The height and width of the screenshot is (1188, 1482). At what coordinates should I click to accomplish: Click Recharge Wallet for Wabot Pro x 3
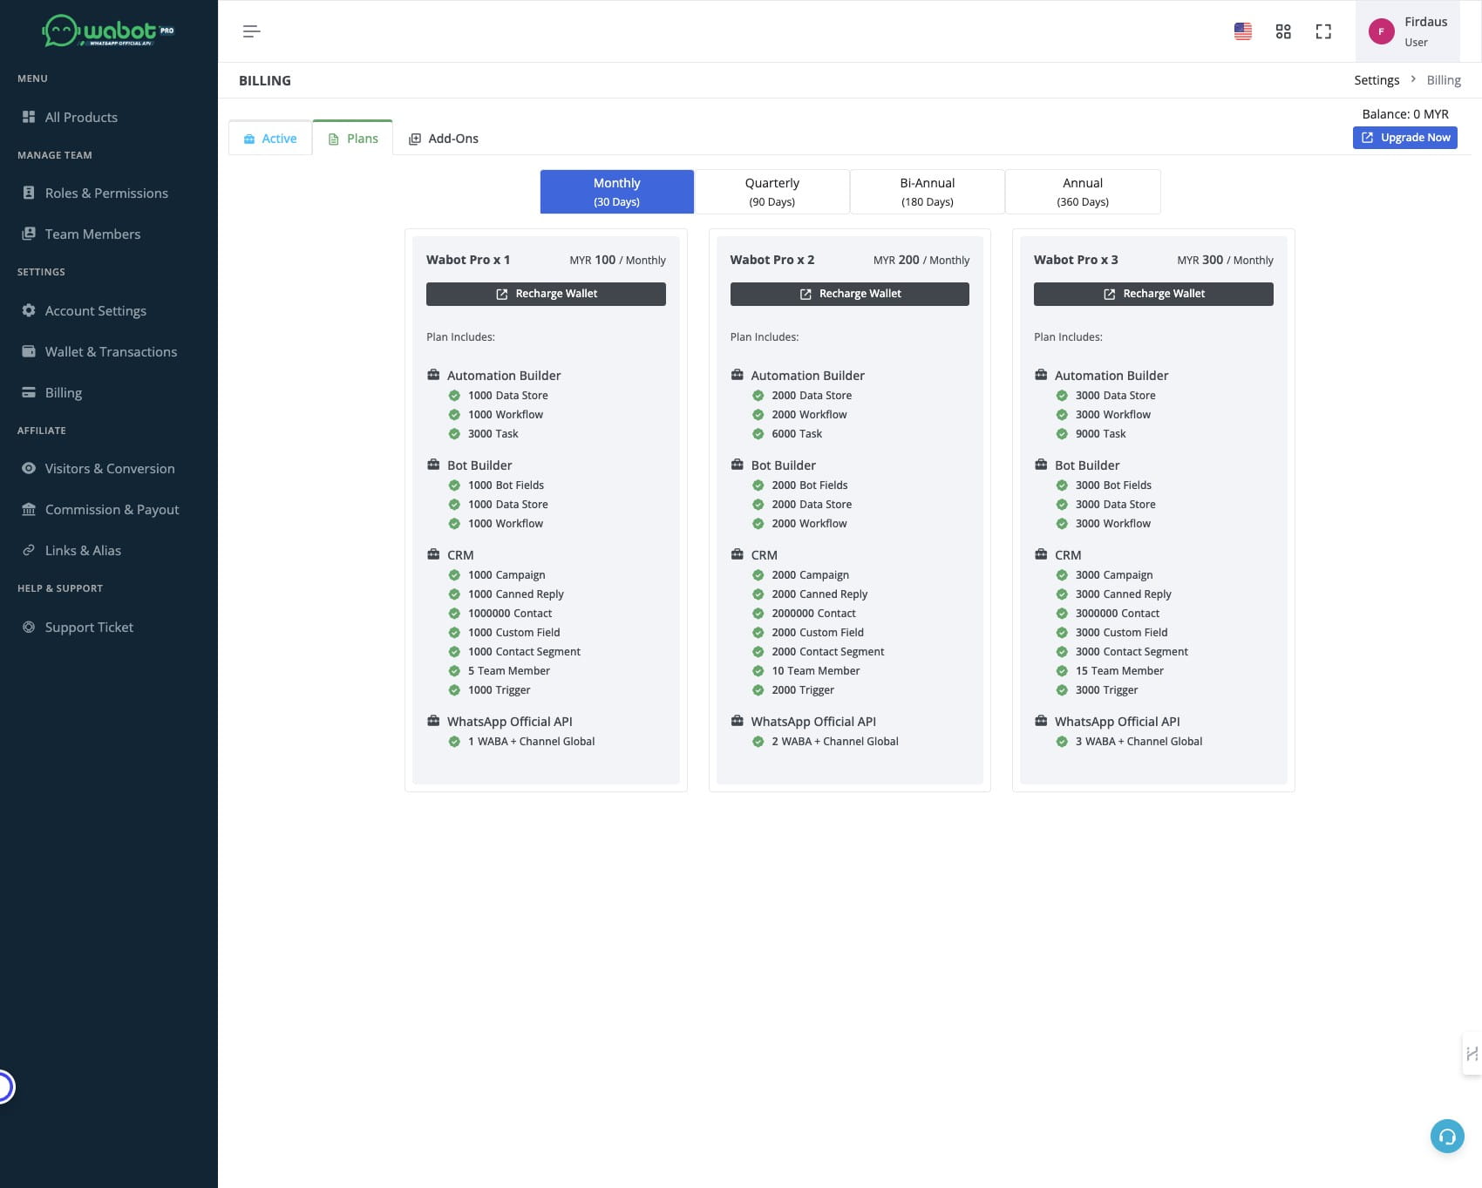coord(1153,294)
